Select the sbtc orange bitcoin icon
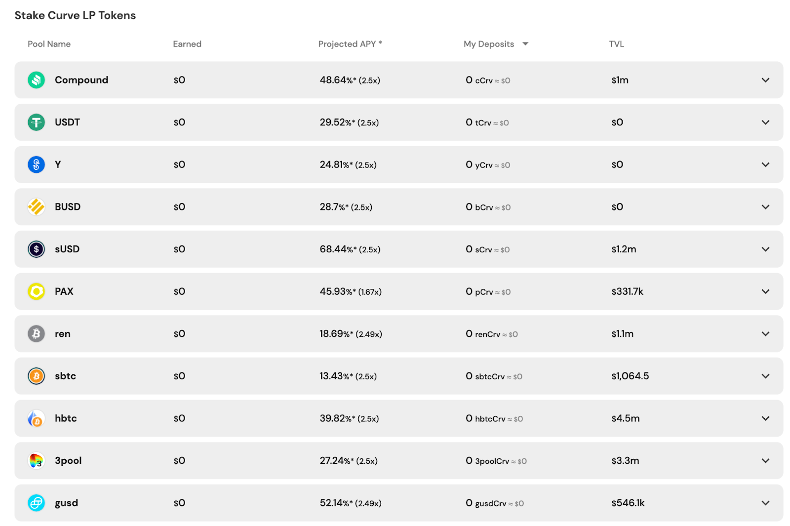Viewport: 790px width, 526px height. click(x=36, y=376)
